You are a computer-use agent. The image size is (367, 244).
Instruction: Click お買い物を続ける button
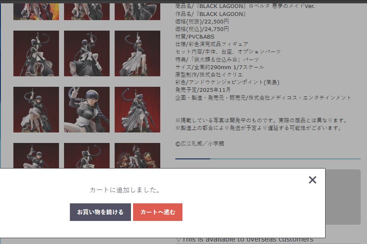coord(100,212)
